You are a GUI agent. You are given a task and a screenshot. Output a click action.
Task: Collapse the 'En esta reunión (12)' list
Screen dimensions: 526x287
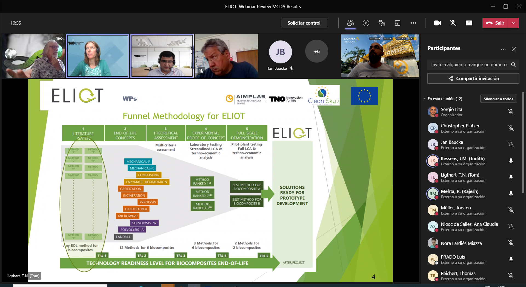click(x=425, y=99)
